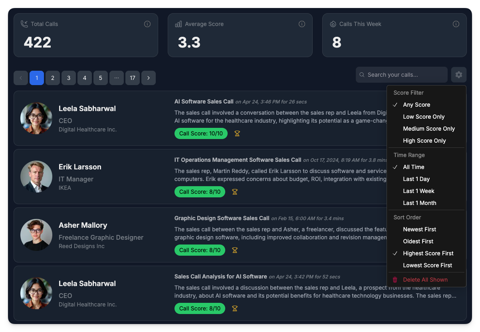
Task: Go to previous page with left chevron
Action: coord(21,78)
